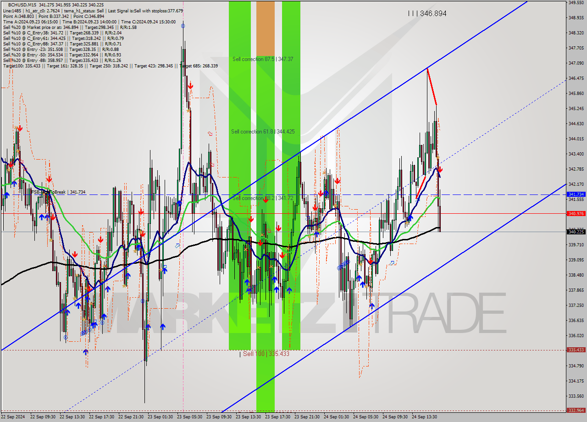Screen dimensions: 587x422
Task: Select the 'Sell correction 61.8 | 344.425' label
Action: point(263,132)
